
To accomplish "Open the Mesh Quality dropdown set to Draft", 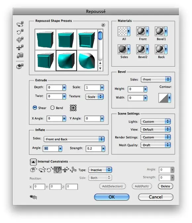I will point(156,145).
